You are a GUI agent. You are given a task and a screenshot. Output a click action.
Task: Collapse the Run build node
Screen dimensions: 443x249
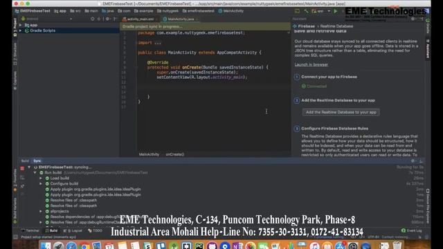click(x=35, y=172)
